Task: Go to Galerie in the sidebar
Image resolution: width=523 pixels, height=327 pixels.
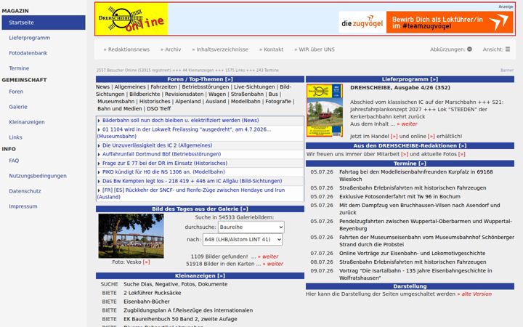Action: 18,107
